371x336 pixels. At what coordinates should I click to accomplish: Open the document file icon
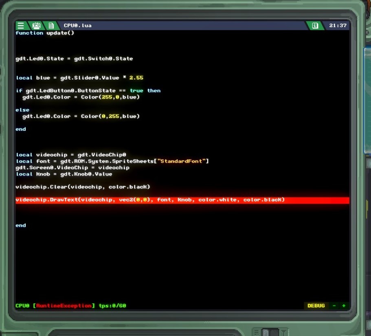pos(51,25)
